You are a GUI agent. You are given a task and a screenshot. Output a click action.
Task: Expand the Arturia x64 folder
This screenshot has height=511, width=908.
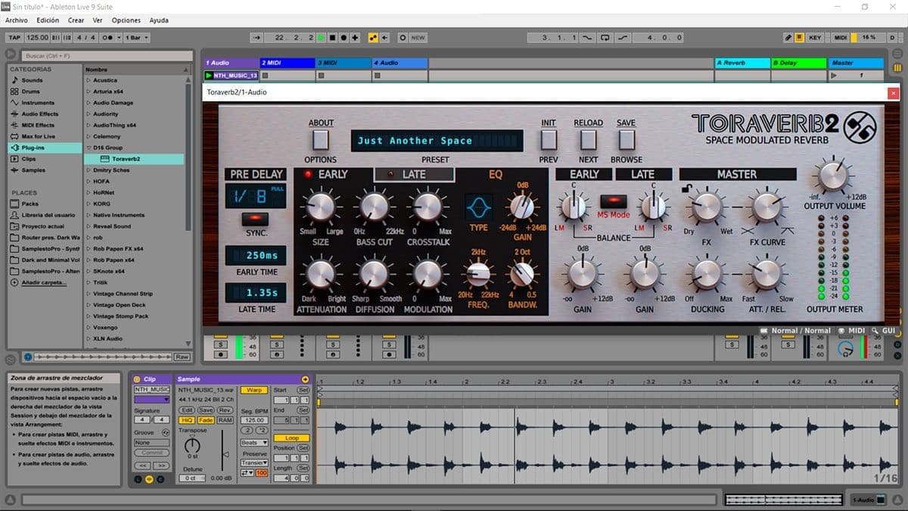pyautogui.click(x=89, y=91)
